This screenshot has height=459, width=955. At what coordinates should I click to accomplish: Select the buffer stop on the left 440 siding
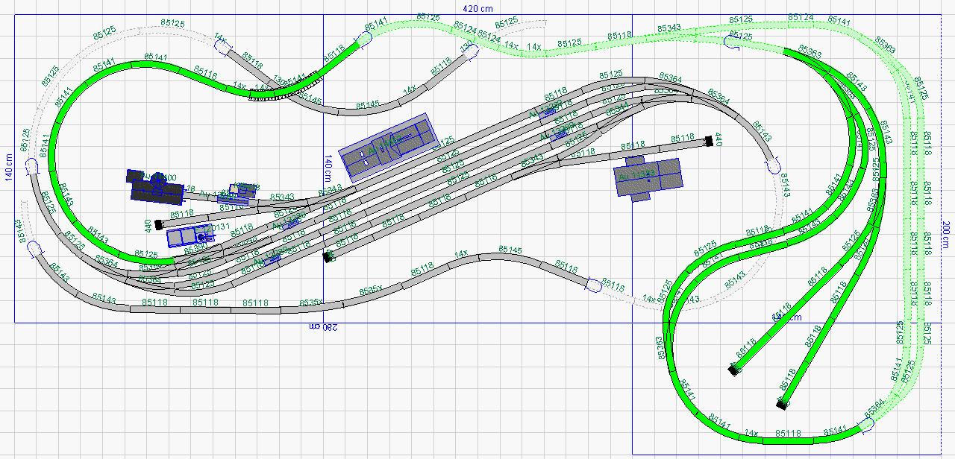coord(158,224)
